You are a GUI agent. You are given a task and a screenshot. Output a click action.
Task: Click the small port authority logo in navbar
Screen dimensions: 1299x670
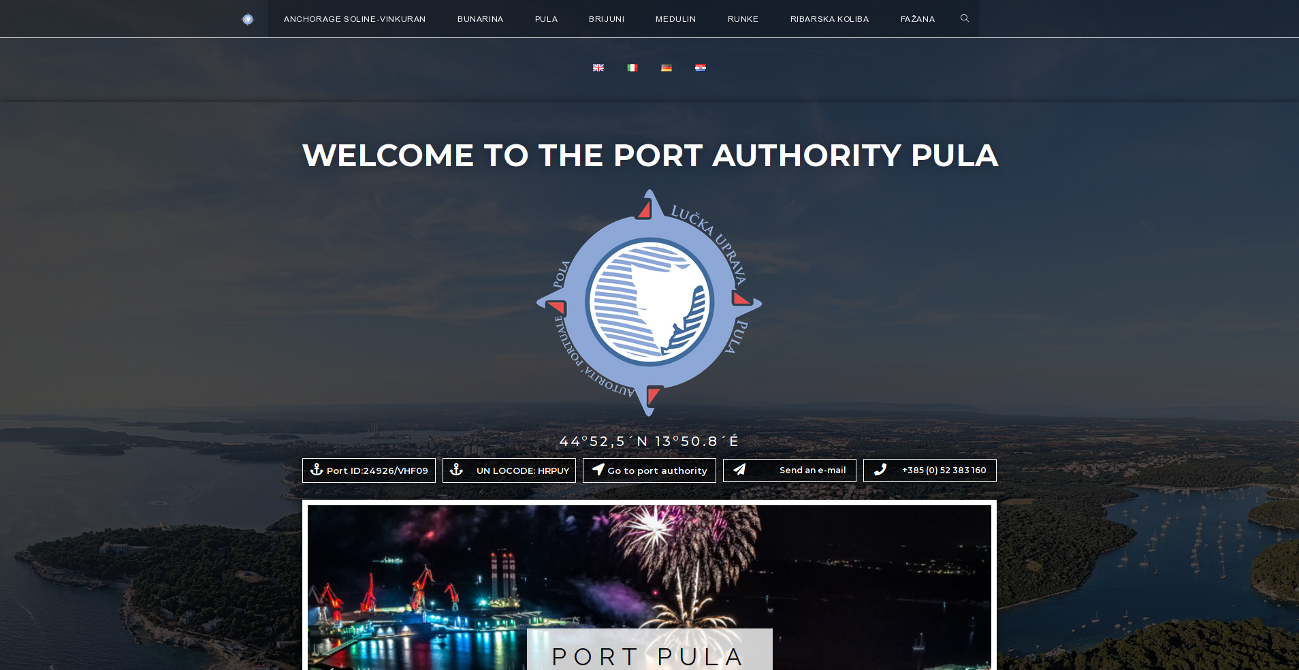pos(248,19)
